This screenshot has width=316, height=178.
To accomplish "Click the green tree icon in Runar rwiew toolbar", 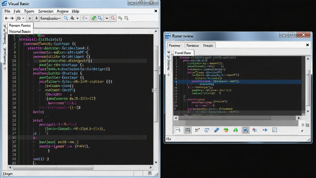I will click(235, 130).
